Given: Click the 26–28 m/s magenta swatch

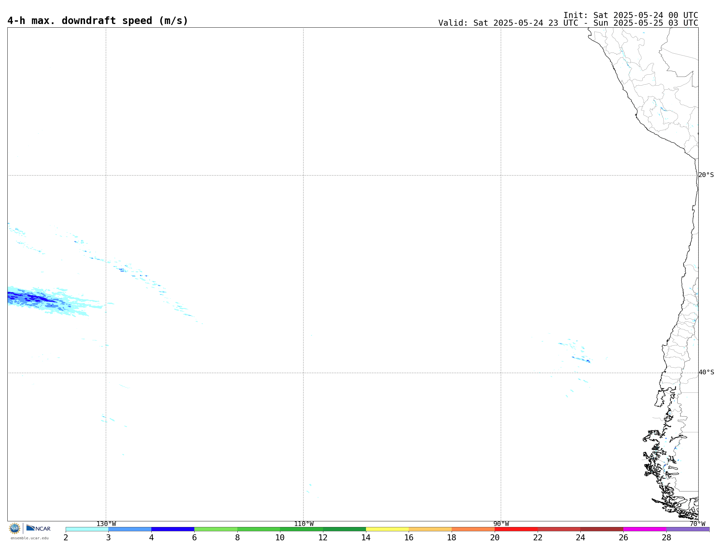Looking at the screenshot, I should tap(645, 529).
